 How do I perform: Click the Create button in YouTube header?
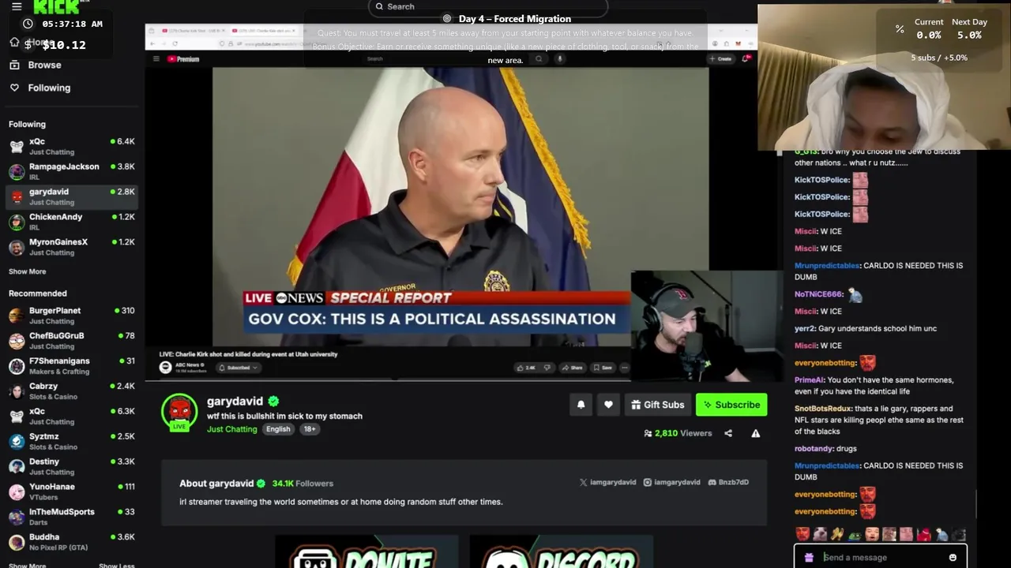(720, 59)
